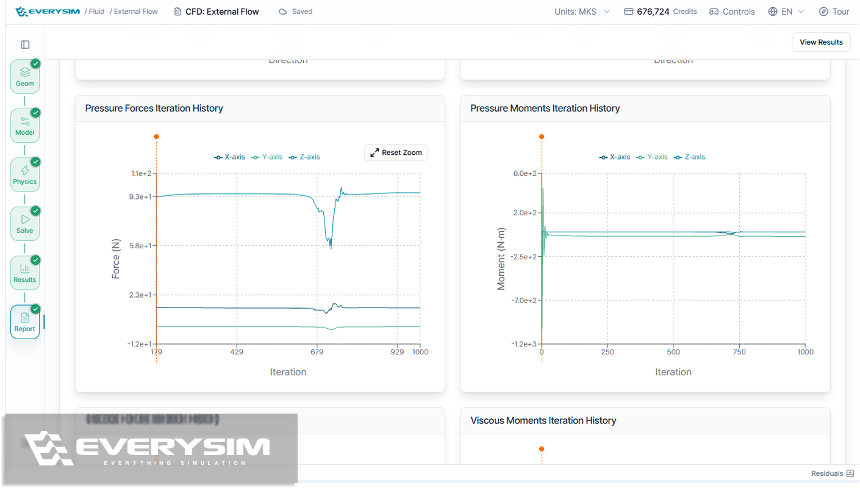This screenshot has height=488, width=860.
Task: Open the Physics workflow step
Action: pos(25,175)
